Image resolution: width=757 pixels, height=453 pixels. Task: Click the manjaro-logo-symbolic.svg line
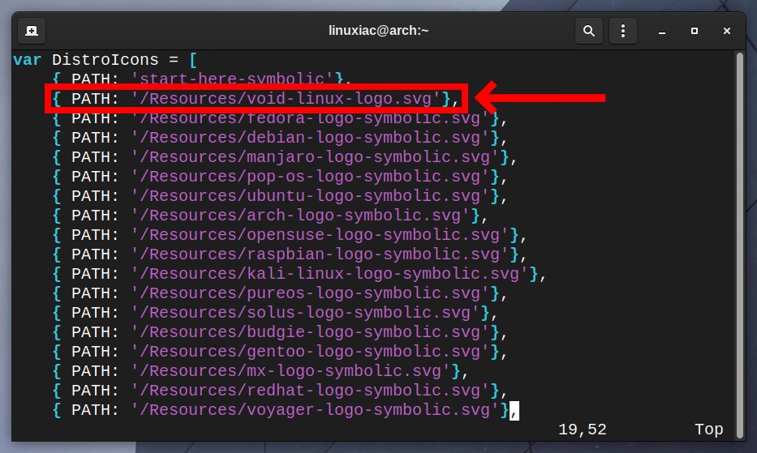coord(284,157)
